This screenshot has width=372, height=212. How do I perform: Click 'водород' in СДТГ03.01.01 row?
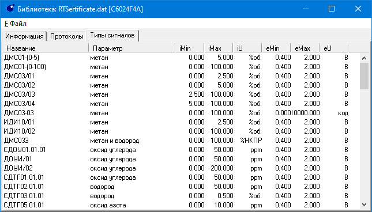[102, 196]
